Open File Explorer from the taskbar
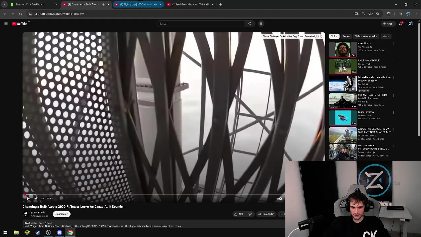This screenshot has width=421, height=237. tap(16, 233)
